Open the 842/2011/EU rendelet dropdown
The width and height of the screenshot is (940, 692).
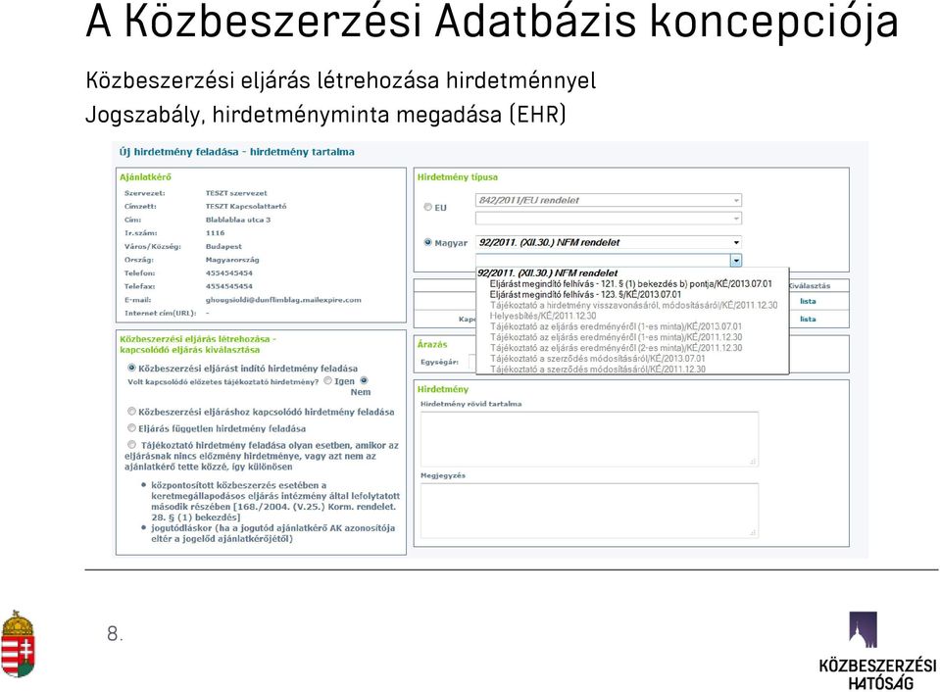tap(609, 200)
